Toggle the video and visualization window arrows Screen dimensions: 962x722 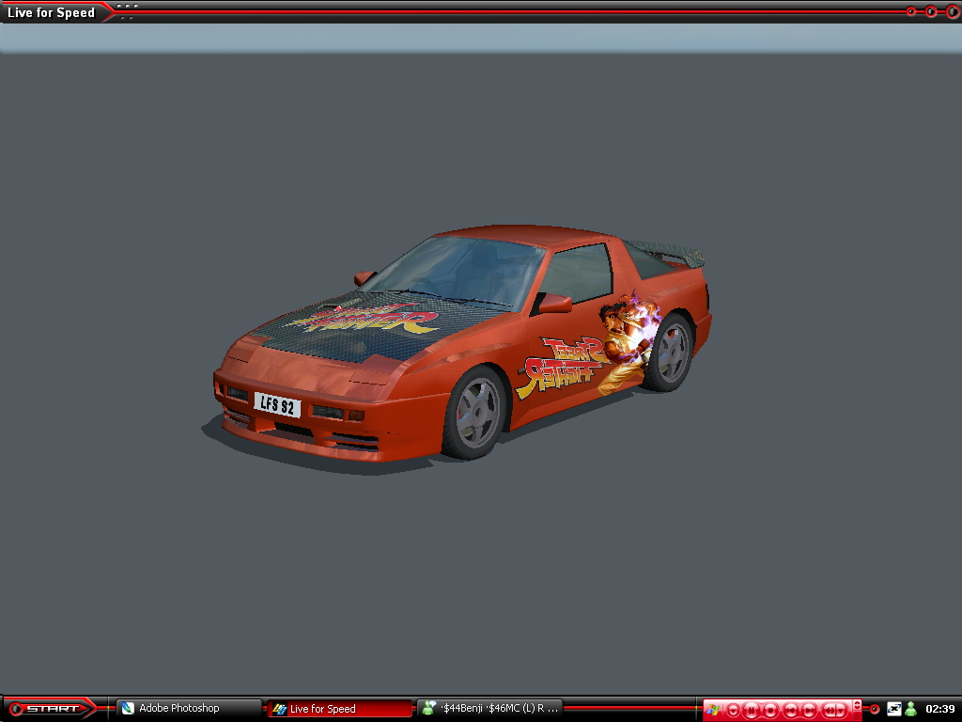[x=857, y=705]
